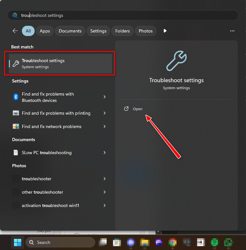
Task: Click the search box with troubleshoot settings text
Action: tap(123, 15)
